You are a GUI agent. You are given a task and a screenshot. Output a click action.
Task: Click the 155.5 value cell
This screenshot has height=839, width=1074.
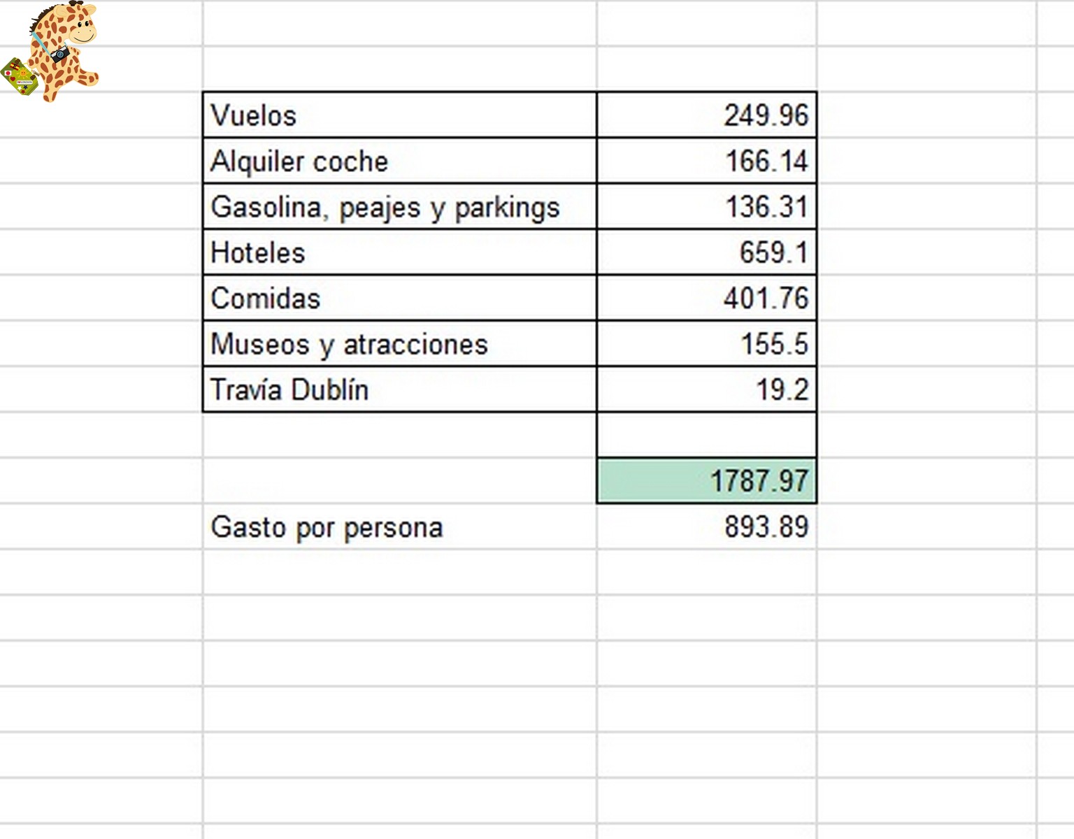pos(706,344)
